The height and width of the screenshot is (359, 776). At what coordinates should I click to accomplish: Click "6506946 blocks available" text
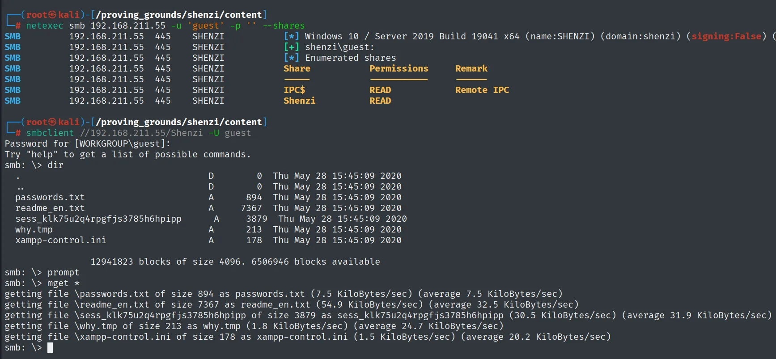tap(316, 262)
